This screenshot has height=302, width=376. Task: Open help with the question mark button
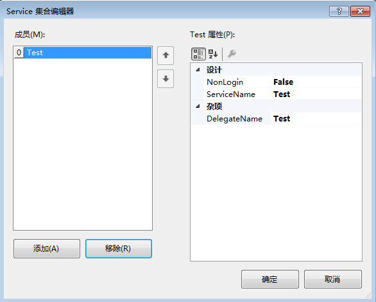click(x=339, y=12)
